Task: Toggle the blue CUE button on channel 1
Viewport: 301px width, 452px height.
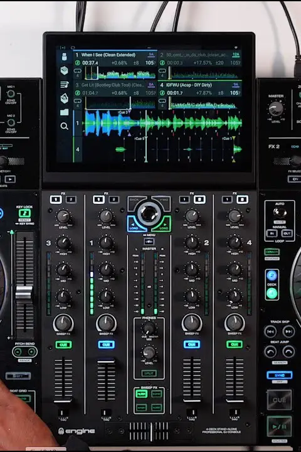Action: [x=106, y=345]
